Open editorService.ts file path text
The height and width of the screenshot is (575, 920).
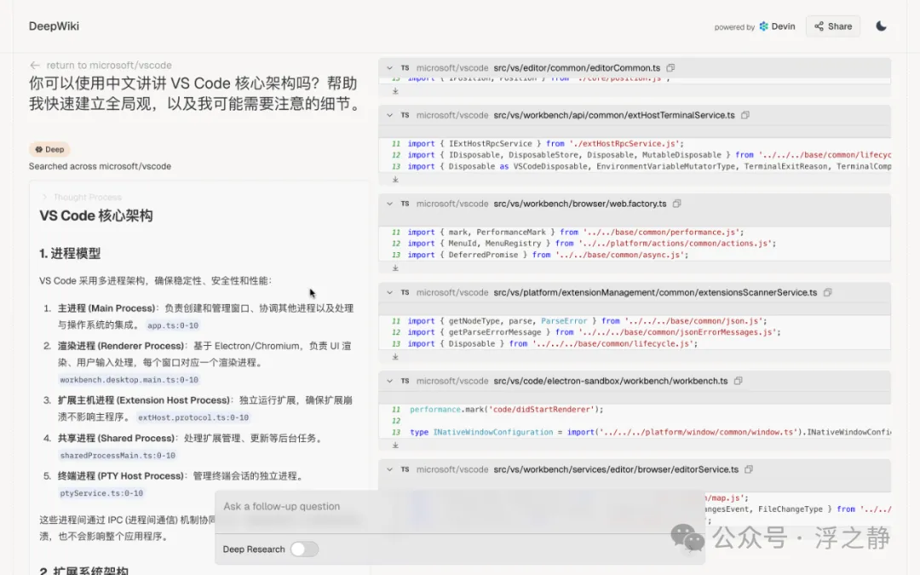pyautogui.click(x=616, y=470)
